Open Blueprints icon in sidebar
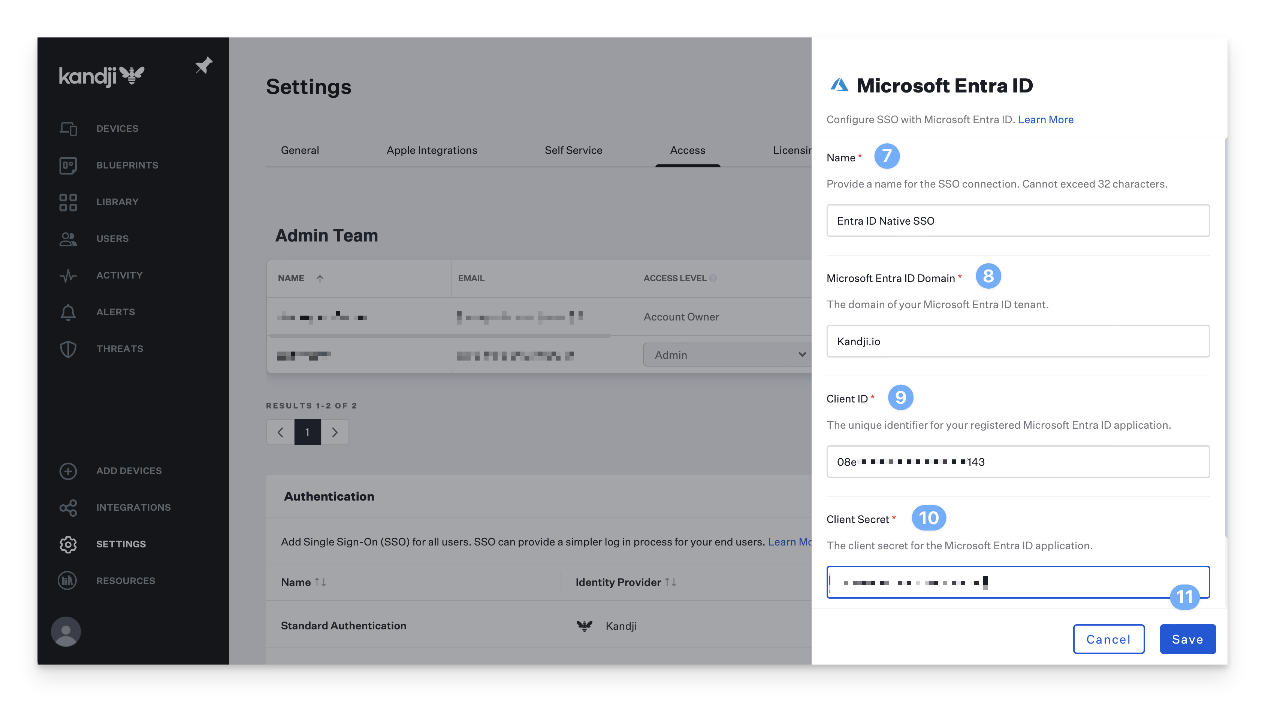 click(x=68, y=165)
